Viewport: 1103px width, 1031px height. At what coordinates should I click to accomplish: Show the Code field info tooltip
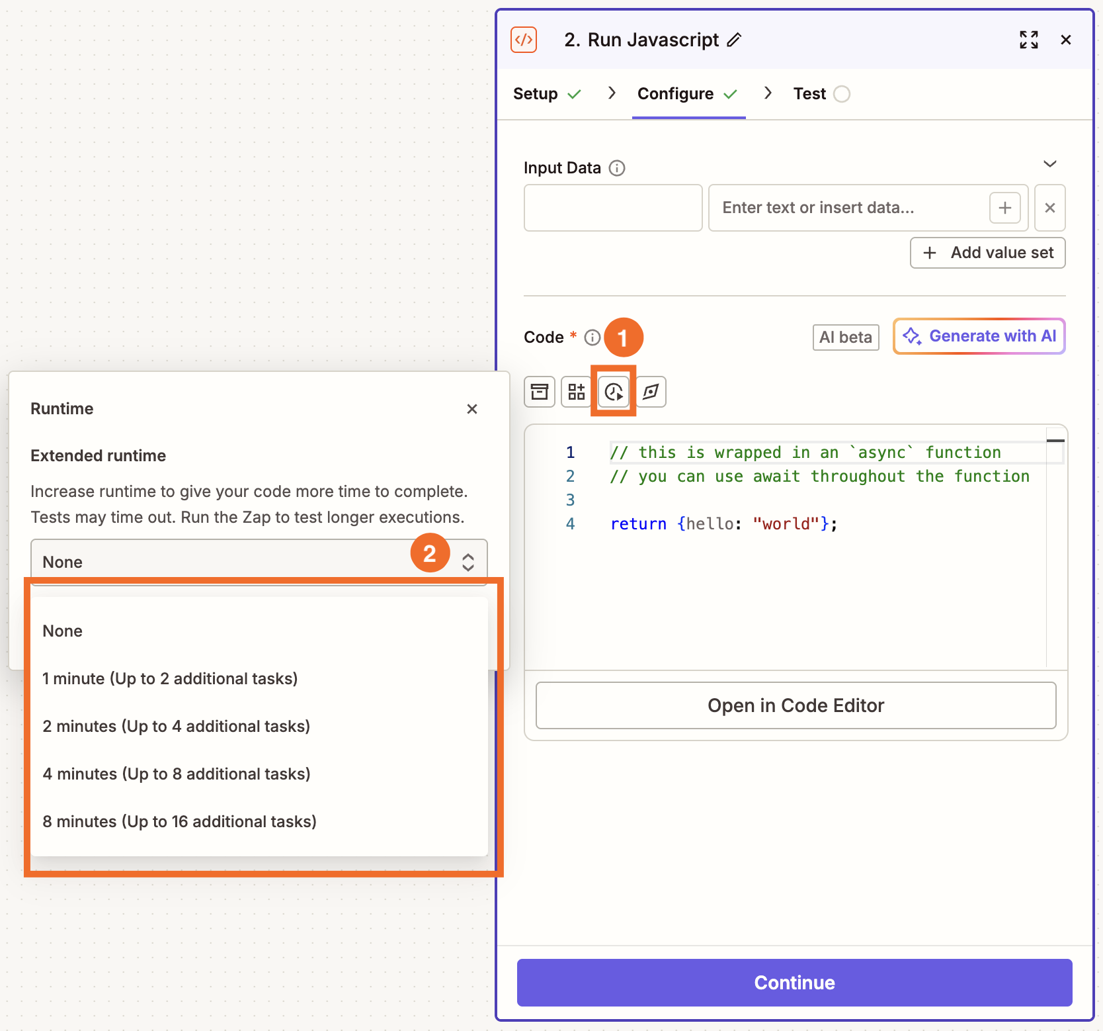pyautogui.click(x=592, y=337)
